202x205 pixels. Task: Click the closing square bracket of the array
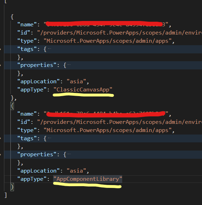pyautogui.click(x=5, y=195)
